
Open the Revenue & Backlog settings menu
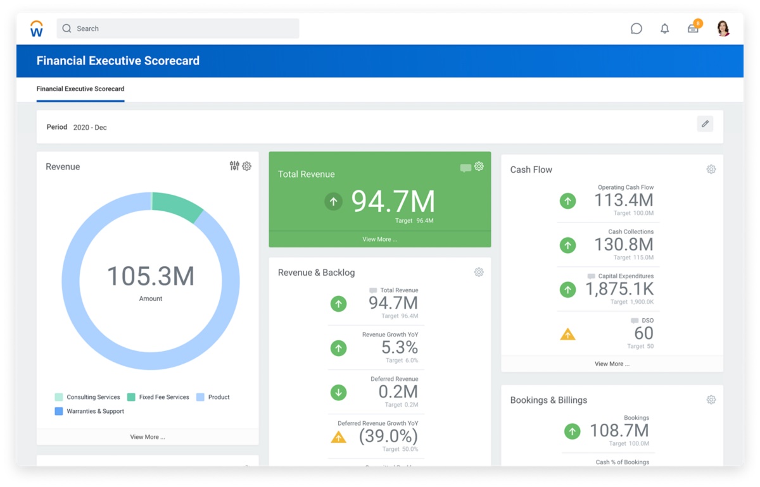point(479,271)
